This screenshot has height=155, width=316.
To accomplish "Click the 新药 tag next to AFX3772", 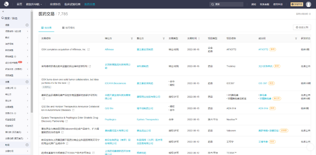I will pos(272,49).
